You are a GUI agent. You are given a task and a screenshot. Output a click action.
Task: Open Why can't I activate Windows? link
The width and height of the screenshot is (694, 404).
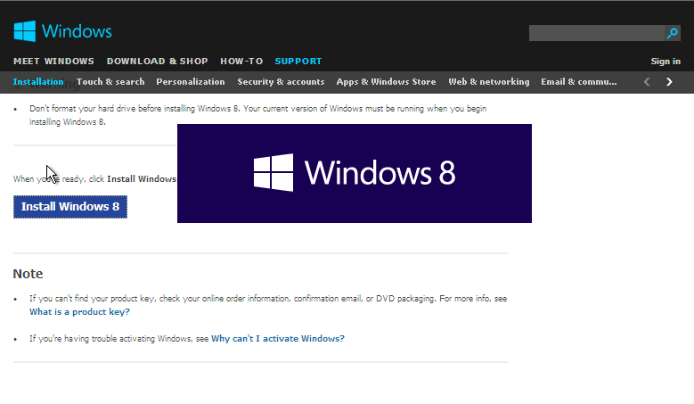278,338
